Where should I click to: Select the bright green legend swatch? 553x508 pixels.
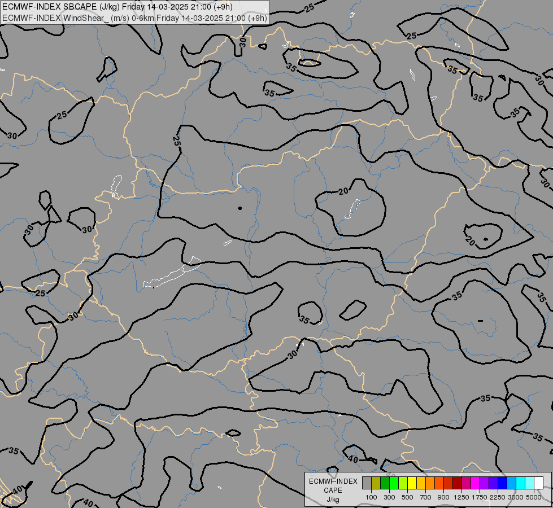pos(394,483)
